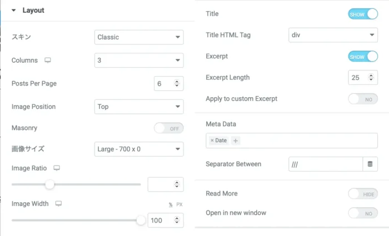Click the Separator Between text field

pos(326,164)
